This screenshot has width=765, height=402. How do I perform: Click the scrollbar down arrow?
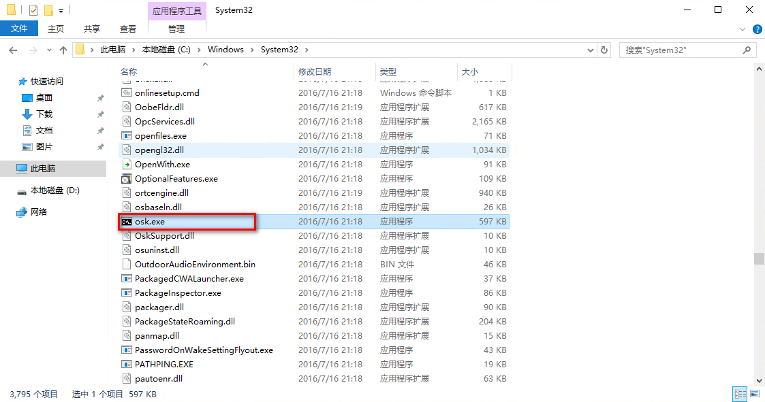[x=759, y=381]
